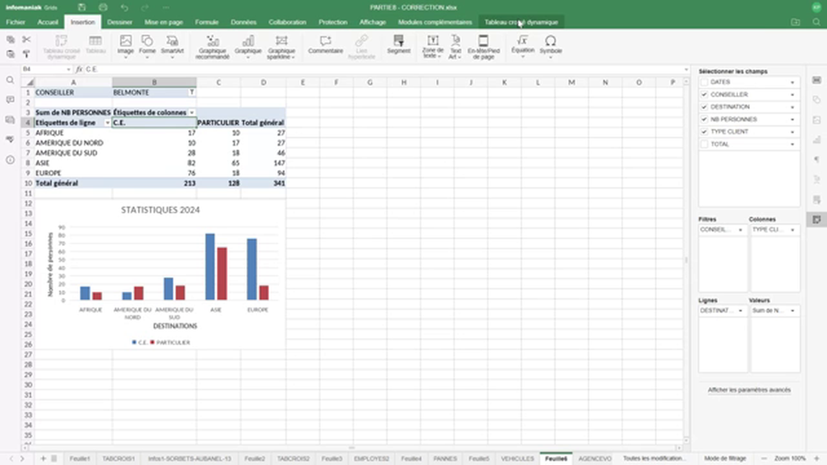Click the open file location folder icon

795,22
